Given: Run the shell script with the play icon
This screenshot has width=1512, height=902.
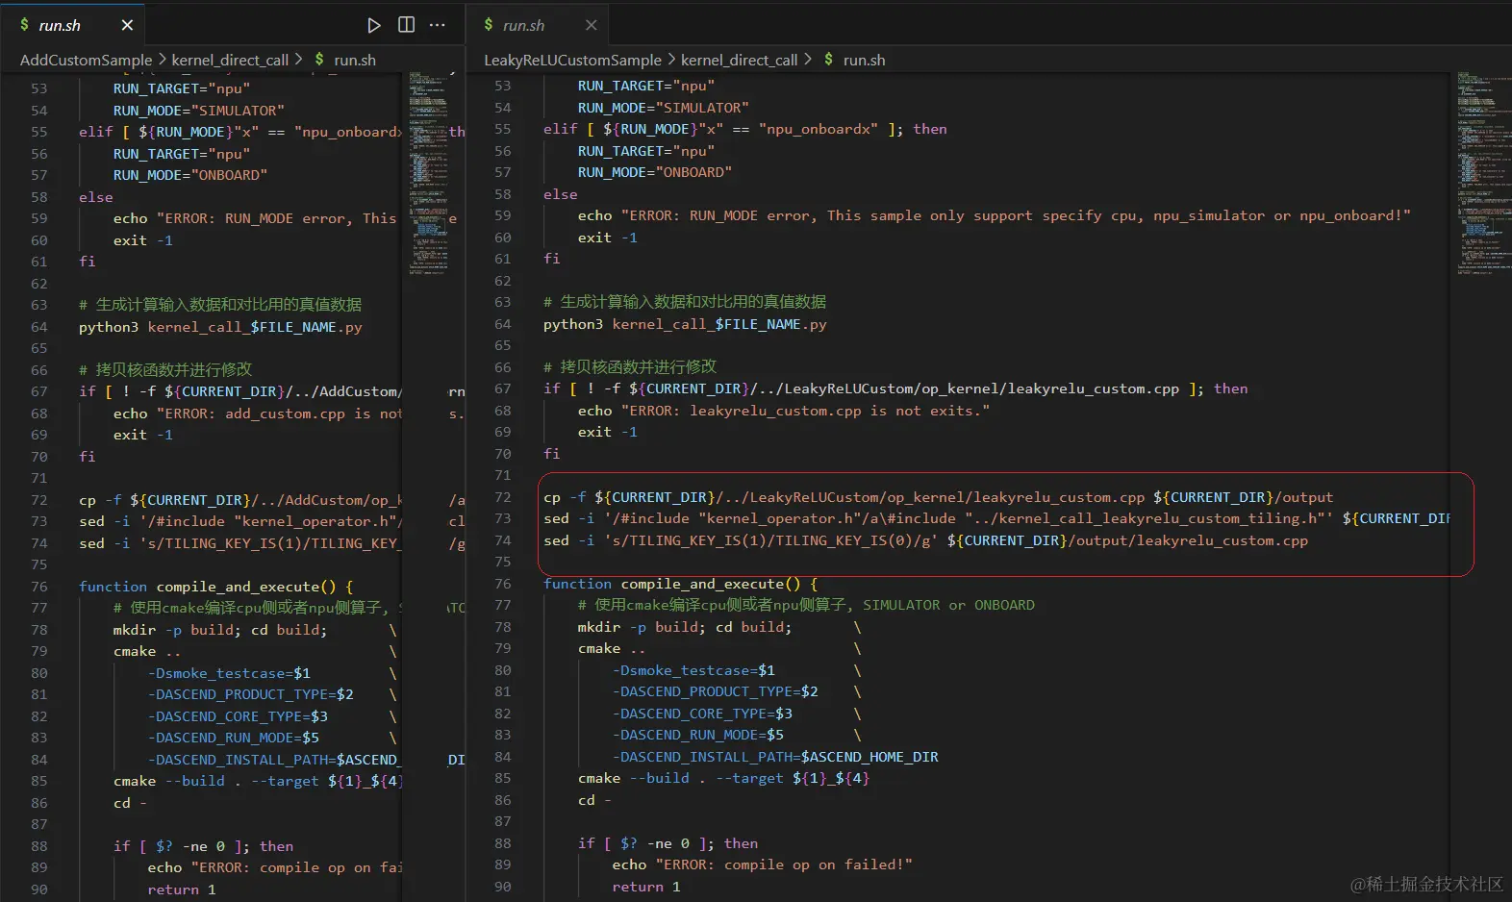Looking at the screenshot, I should point(374,25).
